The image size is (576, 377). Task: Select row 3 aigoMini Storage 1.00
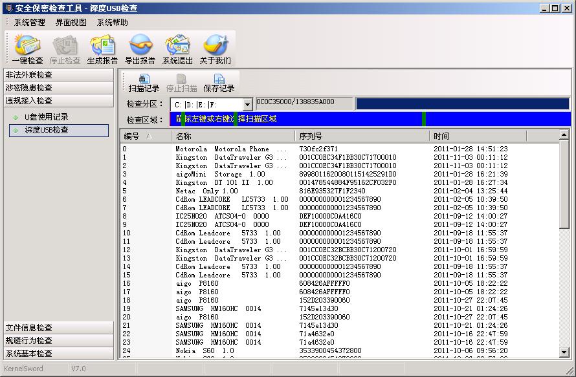tap(340, 175)
